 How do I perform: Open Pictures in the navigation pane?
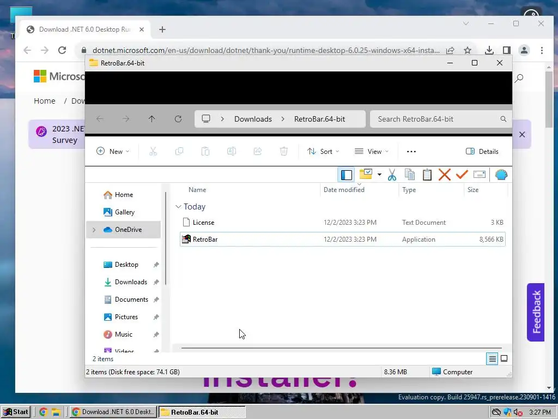[x=124, y=317]
